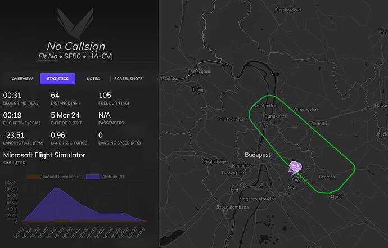Screen dimensions: 388x248
Task: Click the purple departure pin marker near Vecsés
Action: tap(295, 166)
